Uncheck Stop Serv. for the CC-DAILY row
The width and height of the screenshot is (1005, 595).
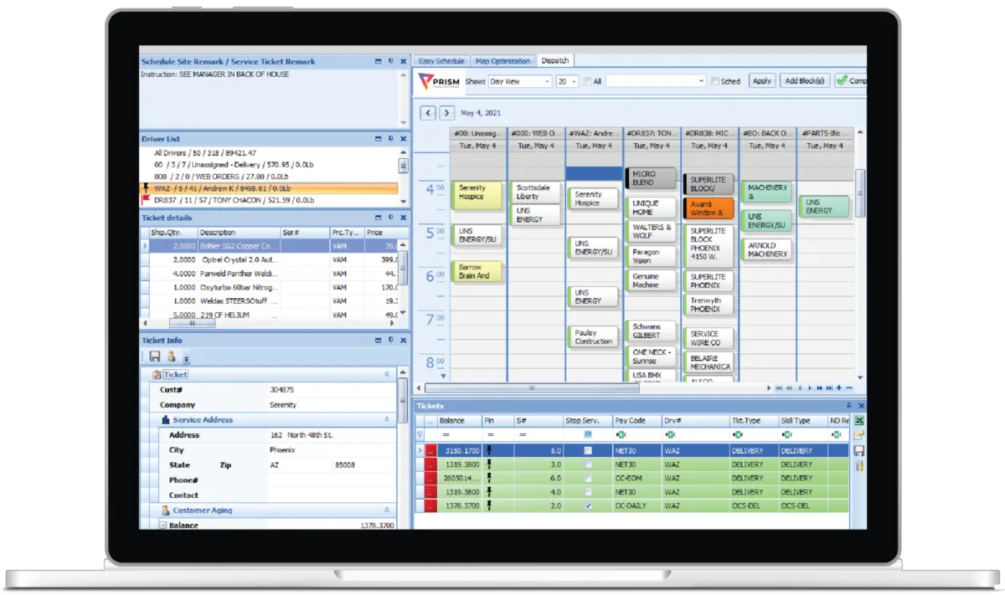[x=588, y=506]
